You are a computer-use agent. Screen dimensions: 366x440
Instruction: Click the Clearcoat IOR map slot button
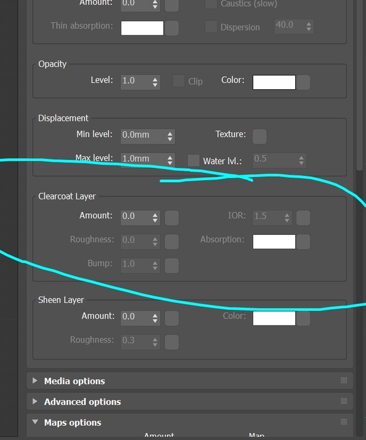coord(303,218)
